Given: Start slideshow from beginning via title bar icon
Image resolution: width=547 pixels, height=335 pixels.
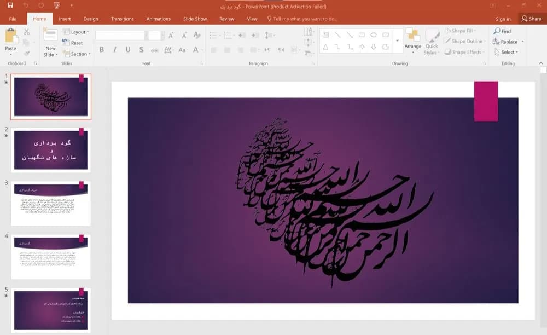Looking at the screenshot, I should 56,5.
